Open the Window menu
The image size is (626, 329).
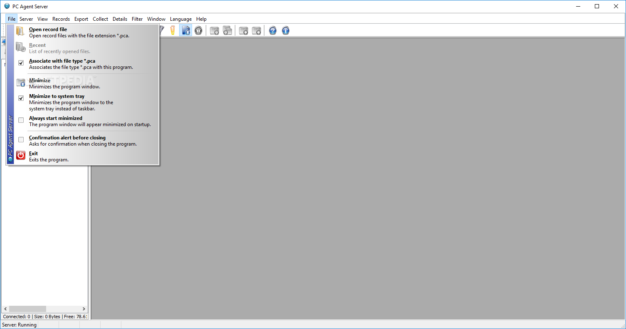point(156,19)
